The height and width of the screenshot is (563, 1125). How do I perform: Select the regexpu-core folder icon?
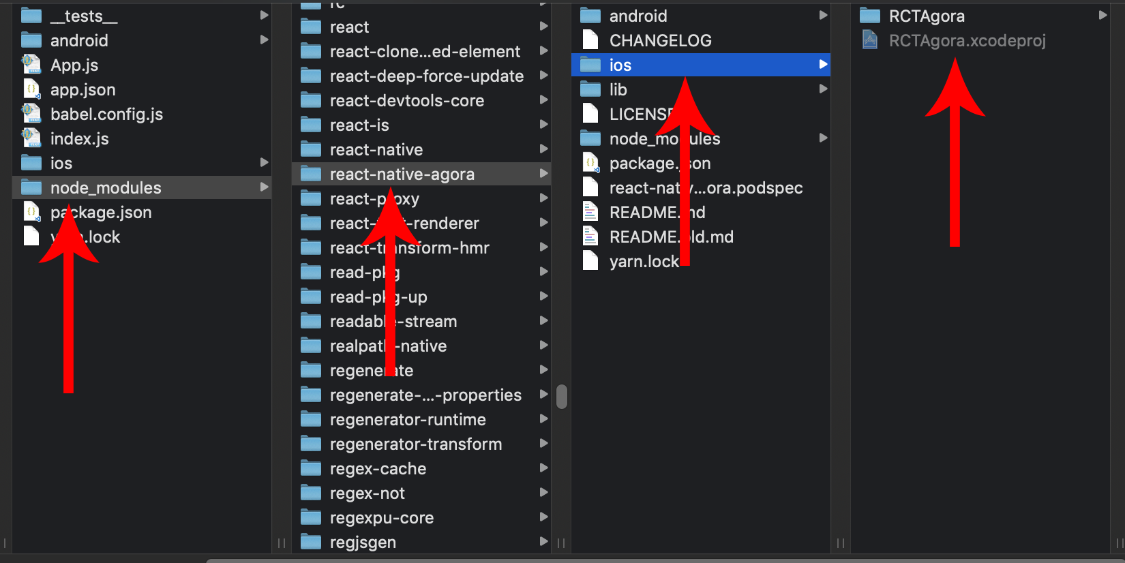(311, 517)
